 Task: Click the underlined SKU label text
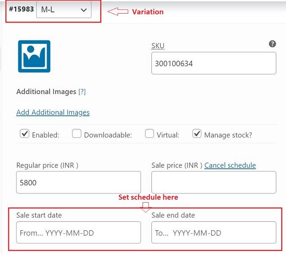click(x=158, y=46)
